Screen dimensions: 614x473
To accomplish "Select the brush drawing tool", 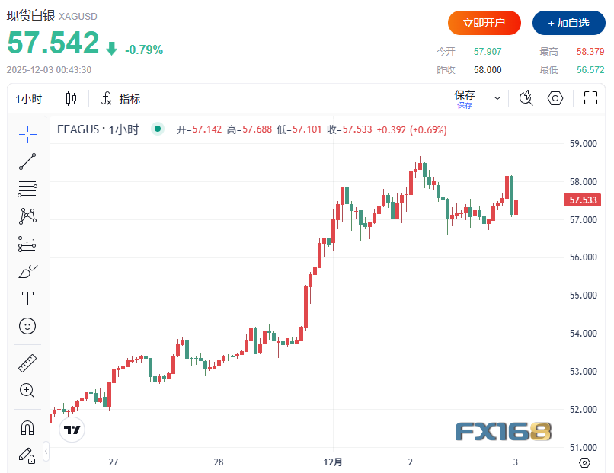I will click(27, 271).
